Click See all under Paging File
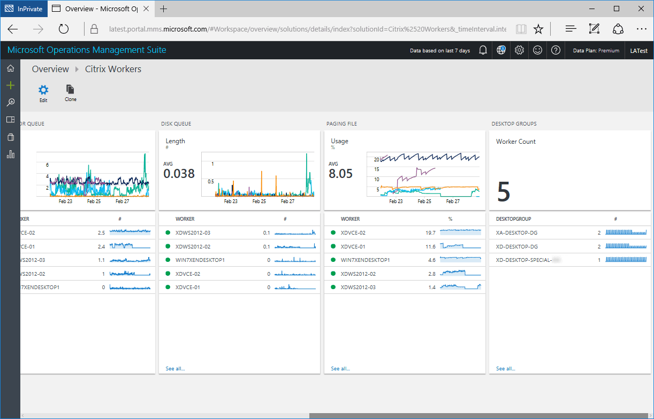This screenshot has height=419, width=654. click(x=340, y=369)
